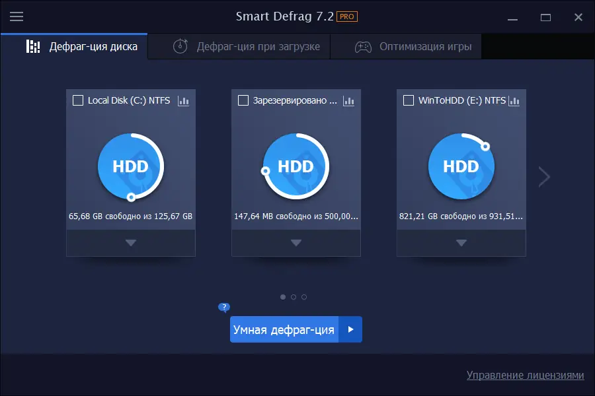Click the next disks arrow on the right
Image resolution: width=595 pixels, height=396 pixels.
(543, 176)
